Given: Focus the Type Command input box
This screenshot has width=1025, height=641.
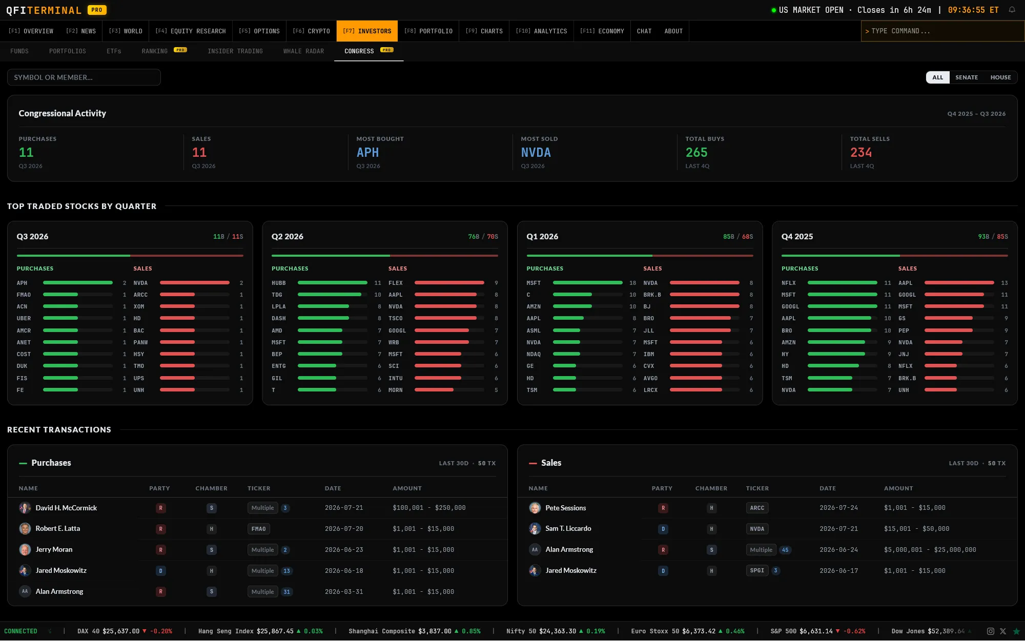Looking at the screenshot, I should point(943,31).
